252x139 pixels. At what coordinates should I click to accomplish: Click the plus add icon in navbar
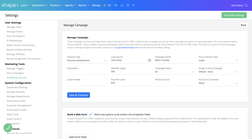coord(133,5)
